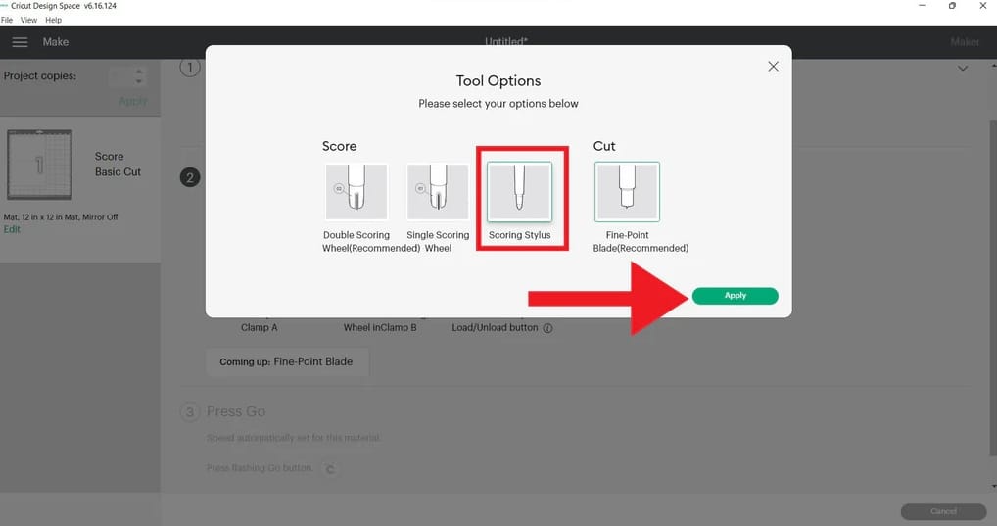Click the flashing Go button icon
This screenshot has width=997, height=526.
(x=330, y=469)
